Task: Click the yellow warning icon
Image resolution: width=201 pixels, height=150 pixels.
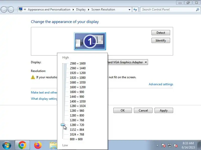Action: pyautogui.click(x=33, y=77)
